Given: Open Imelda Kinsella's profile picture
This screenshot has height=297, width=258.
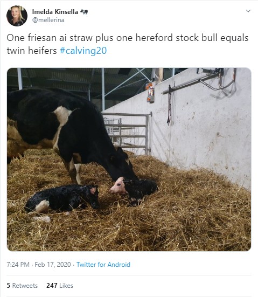Looking at the screenshot, I should [17, 16].
